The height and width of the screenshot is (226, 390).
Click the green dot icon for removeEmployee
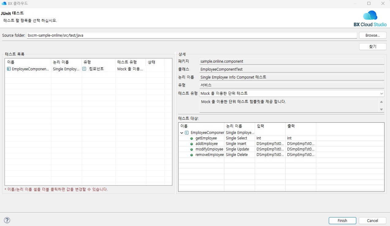[x=192, y=155]
